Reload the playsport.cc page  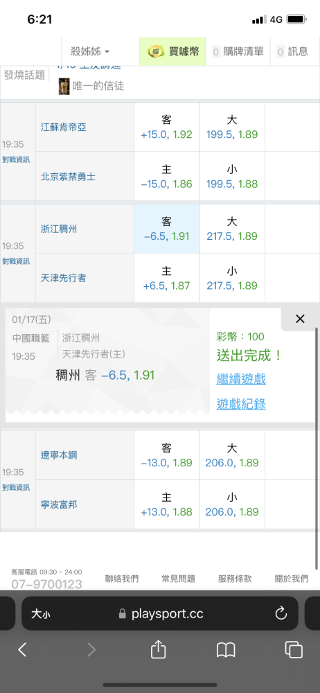coord(281,613)
